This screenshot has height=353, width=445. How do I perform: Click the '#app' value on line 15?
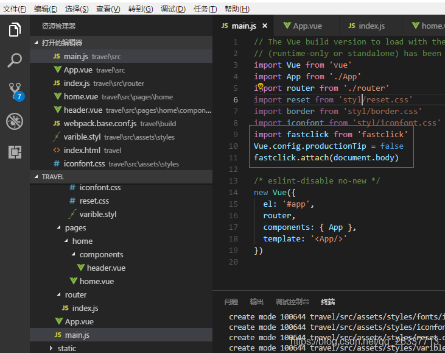[x=296, y=204]
